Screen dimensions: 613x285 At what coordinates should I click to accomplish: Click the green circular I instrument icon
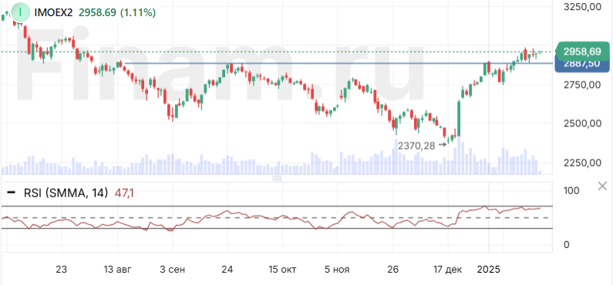pos(21,12)
